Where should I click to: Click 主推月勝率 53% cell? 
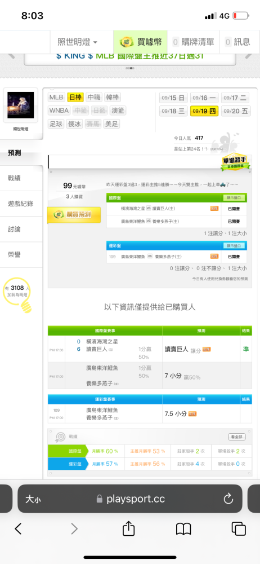click(147, 451)
